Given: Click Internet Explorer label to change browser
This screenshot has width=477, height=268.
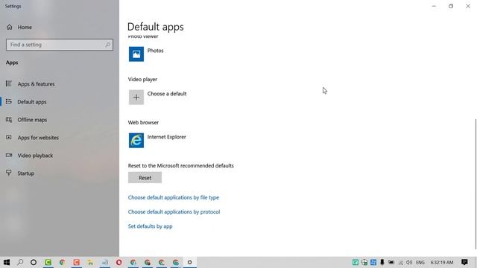Looking at the screenshot, I should click(x=166, y=137).
